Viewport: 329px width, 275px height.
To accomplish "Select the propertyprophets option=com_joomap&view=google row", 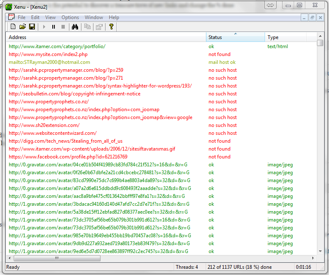I will point(161,117).
